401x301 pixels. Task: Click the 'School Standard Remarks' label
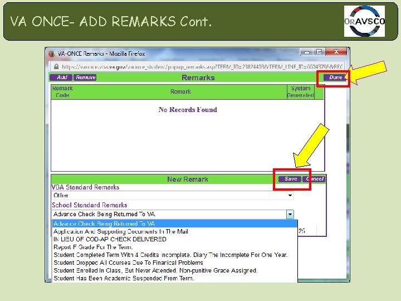[x=89, y=205]
